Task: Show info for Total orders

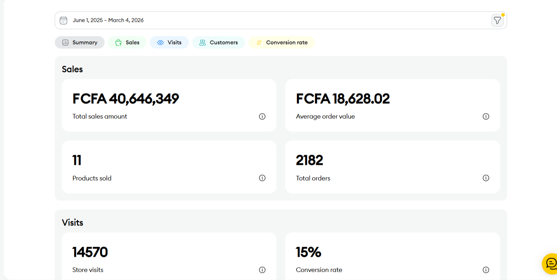Action: [486, 178]
